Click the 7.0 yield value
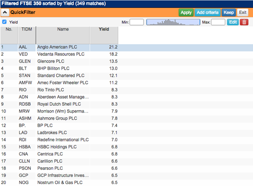The image size is (253, 187). click(115, 140)
